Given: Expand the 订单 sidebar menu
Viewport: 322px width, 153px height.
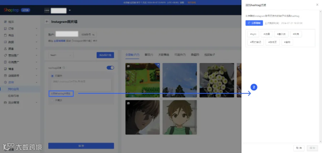Looking at the screenshot, I should pyautogui.click(x=20, y=29).
